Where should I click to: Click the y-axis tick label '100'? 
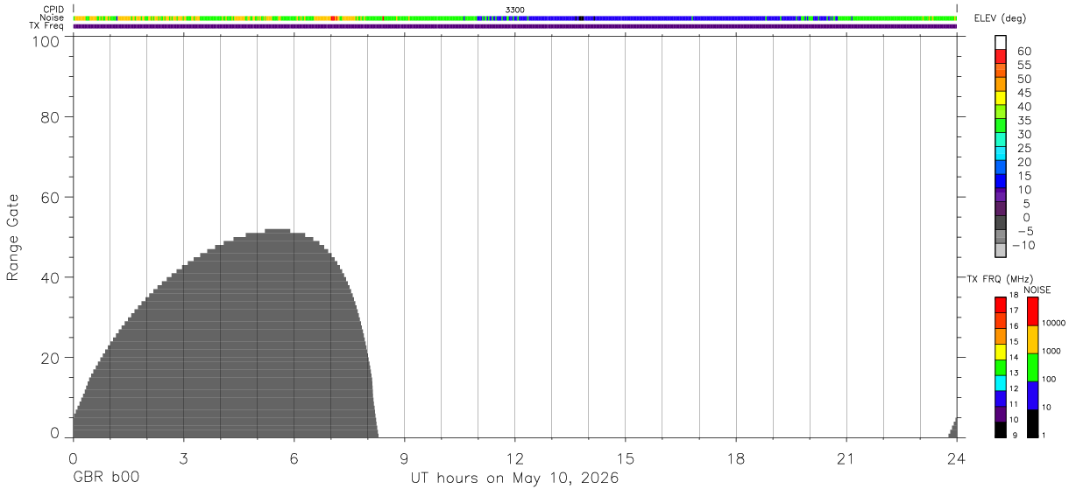click(45, 40)
